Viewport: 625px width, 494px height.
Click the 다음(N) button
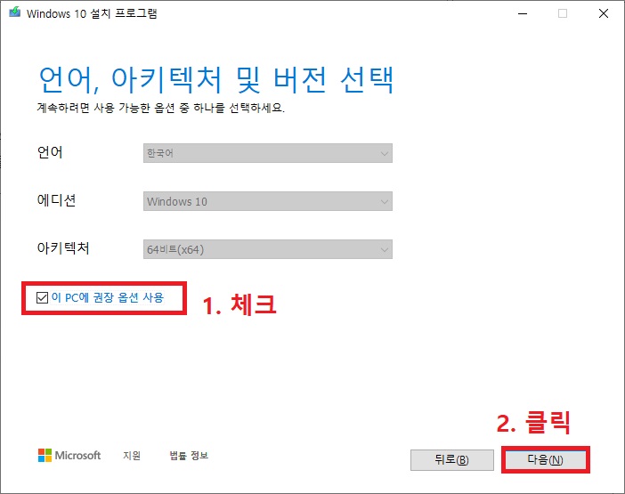point(545,460)
